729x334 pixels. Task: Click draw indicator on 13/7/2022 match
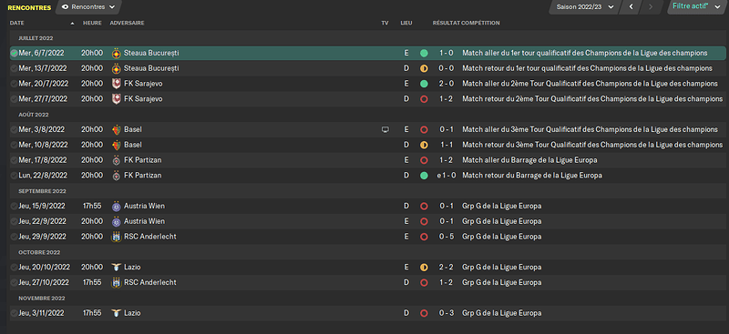coord(424,69)
